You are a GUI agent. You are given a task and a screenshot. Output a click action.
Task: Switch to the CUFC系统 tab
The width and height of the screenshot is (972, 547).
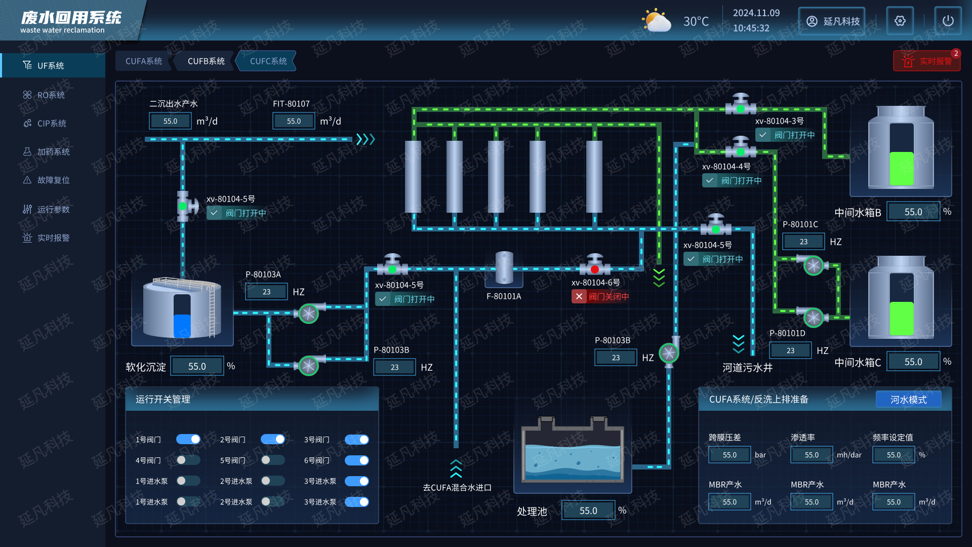pos(268,61)
